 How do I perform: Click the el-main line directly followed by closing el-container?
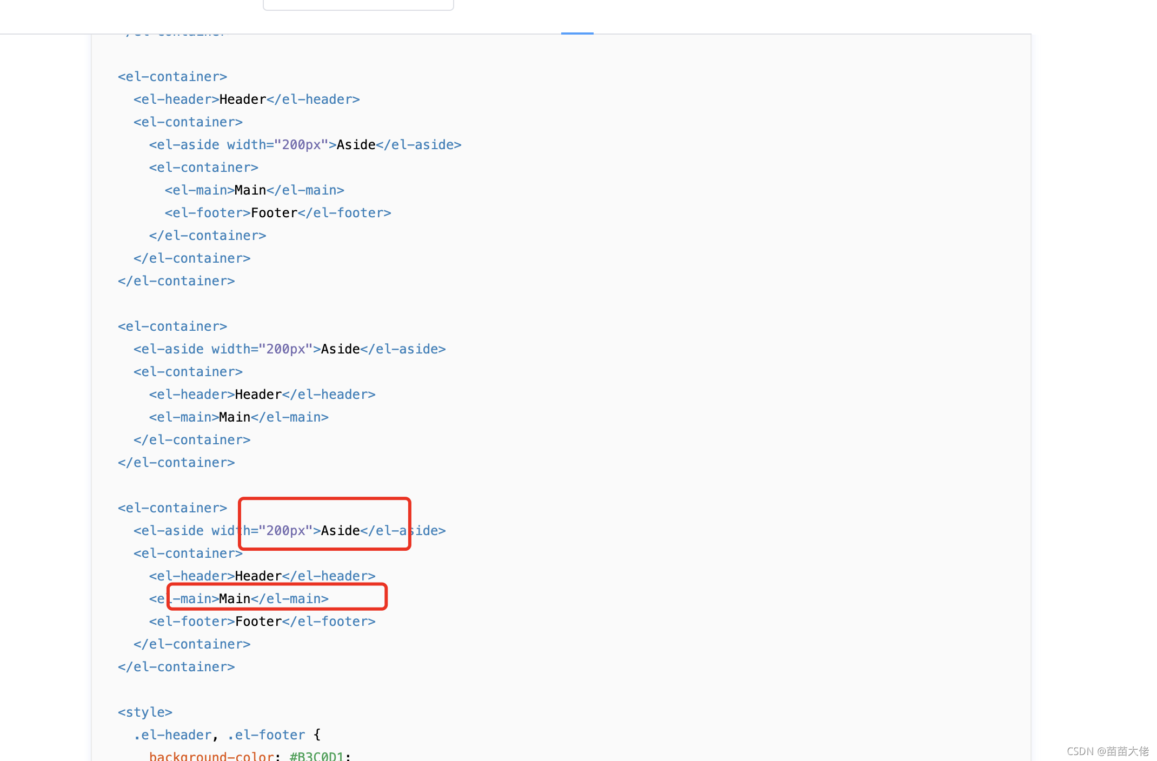pyautogui.click(x=239, y=417)
